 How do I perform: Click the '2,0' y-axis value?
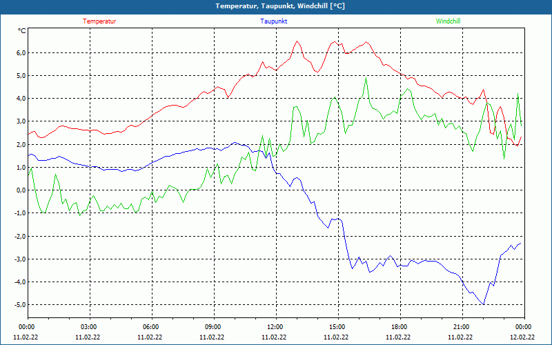[x=21, y=145]
